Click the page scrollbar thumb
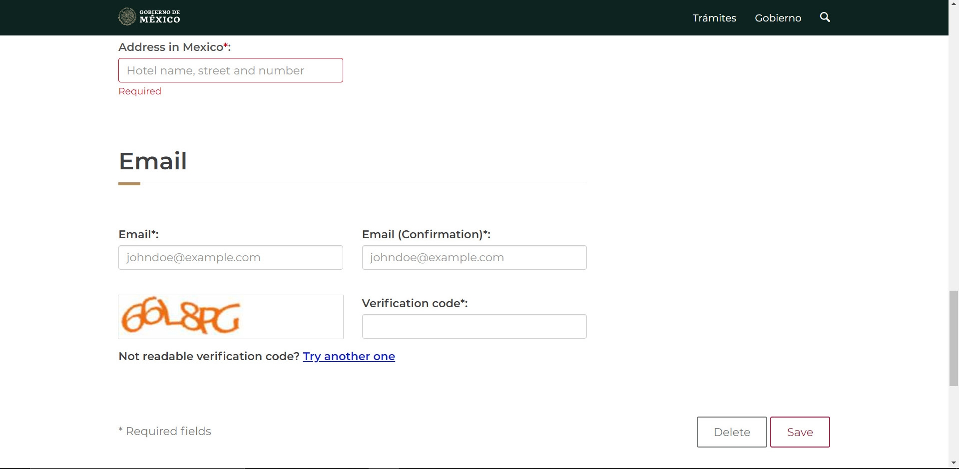959x469 pixels. (954, 338)
